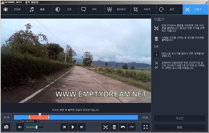
Task: Close the editor window with X
Action: [x=206, y=2]
